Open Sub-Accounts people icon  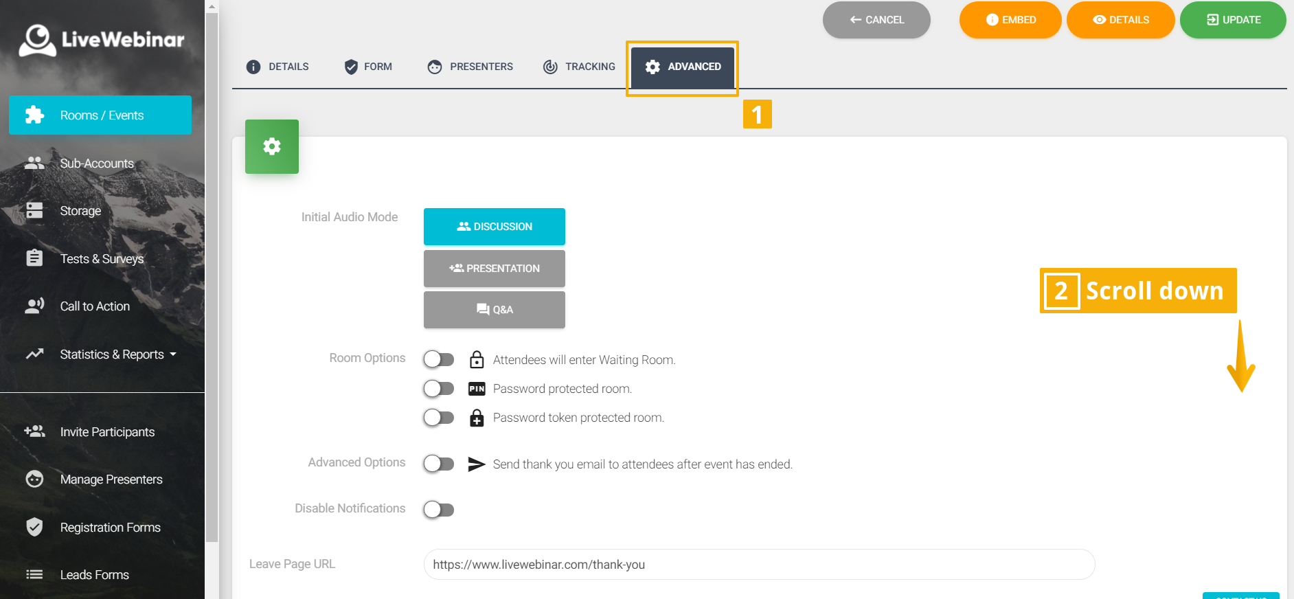pyautogui.click(x=34, y=163)
